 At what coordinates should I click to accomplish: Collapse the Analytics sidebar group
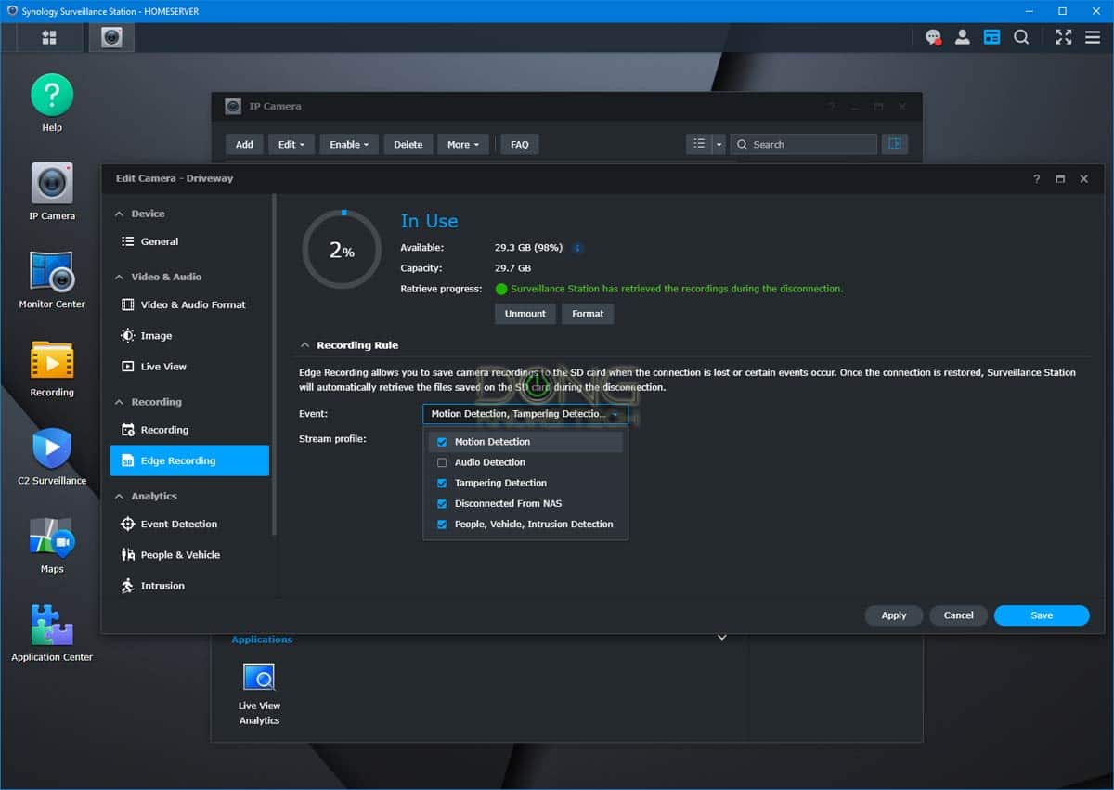119,496
